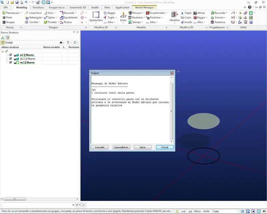
Task: Open the Pianolavoro dropdown arrow
Action: [x=21, y=13]
